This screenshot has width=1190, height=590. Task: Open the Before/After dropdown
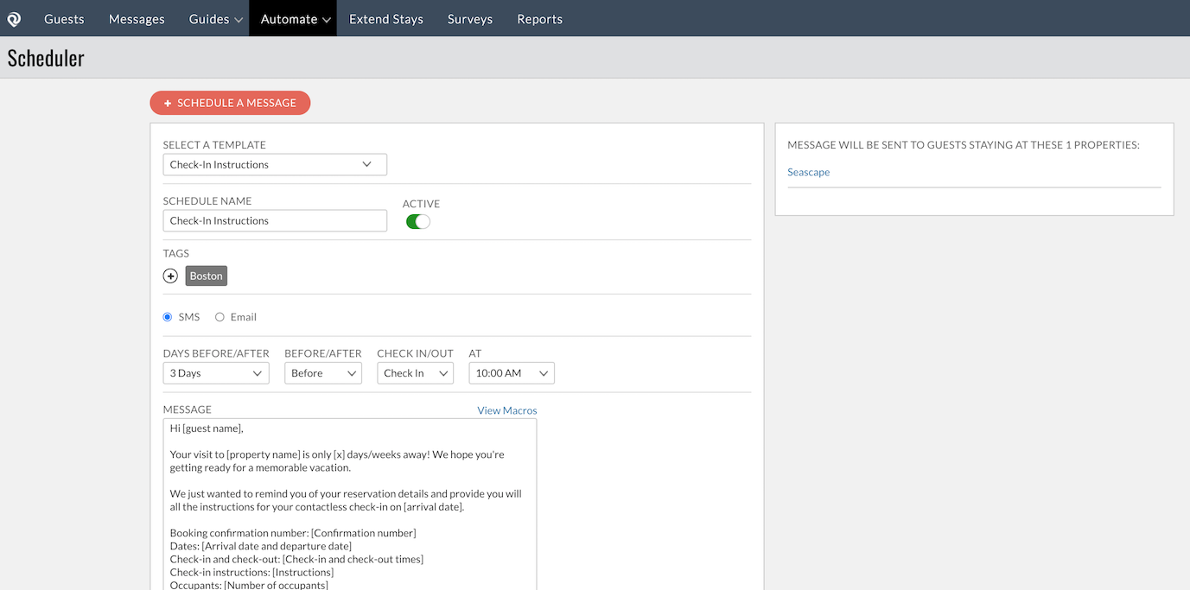[x=323, y=373]
